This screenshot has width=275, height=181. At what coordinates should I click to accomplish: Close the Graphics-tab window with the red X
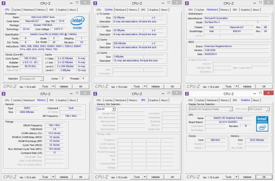pyautogui.click(x=268, y=93)
